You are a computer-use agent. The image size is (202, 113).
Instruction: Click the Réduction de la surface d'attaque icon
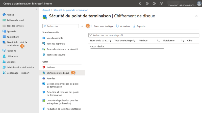click(44, 109)
